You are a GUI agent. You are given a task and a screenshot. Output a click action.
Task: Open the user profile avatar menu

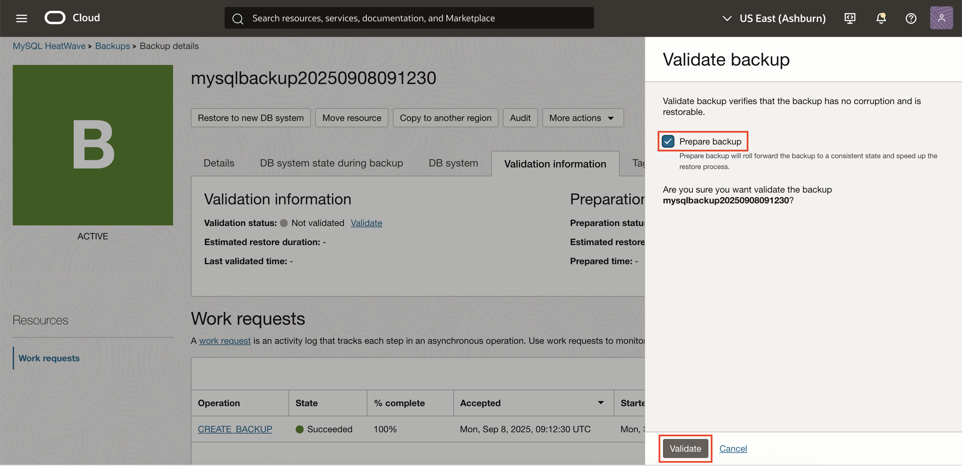click(x=941, y=18)
